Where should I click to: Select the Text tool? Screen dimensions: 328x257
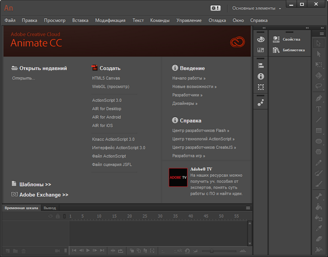[x=319, y=109]
